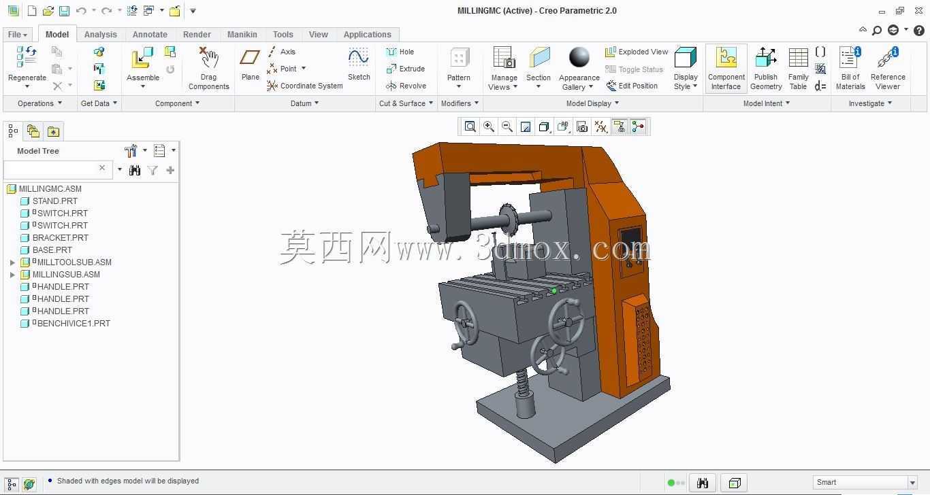Expand Cut & Surface group dropdown

click(x=406, y=103)
